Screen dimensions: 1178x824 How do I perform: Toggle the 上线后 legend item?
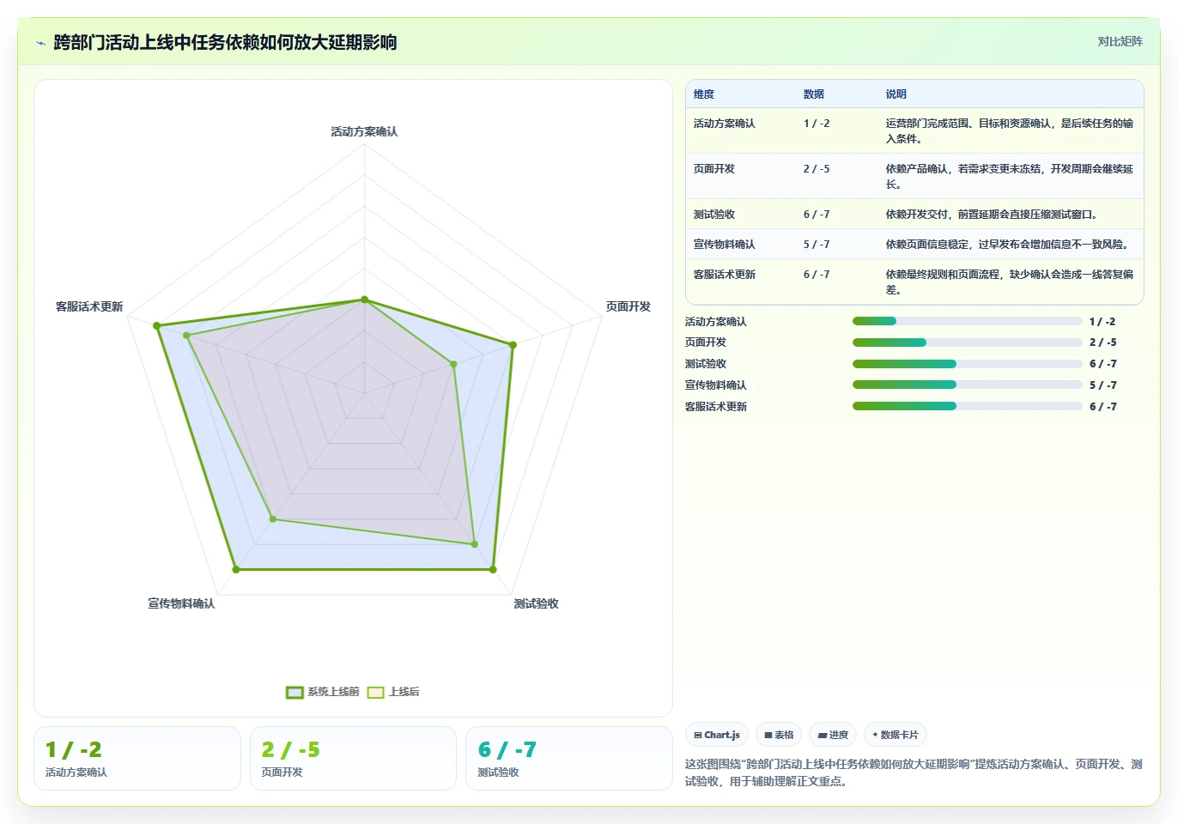point(393,692)
